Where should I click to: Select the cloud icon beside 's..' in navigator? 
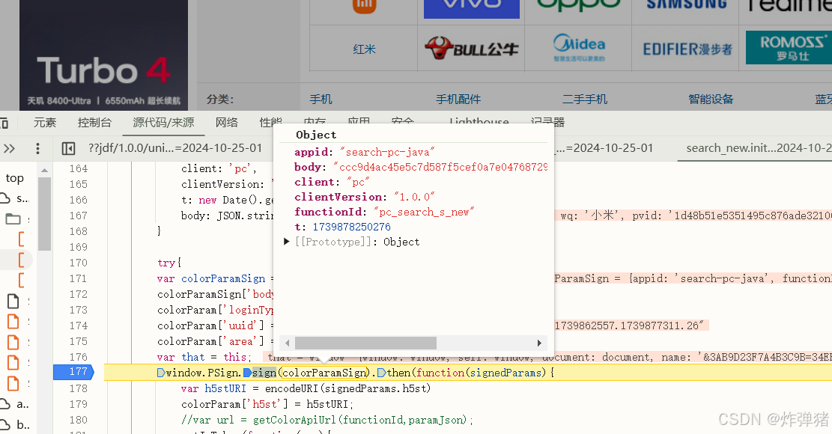click(x=5, y=198)
